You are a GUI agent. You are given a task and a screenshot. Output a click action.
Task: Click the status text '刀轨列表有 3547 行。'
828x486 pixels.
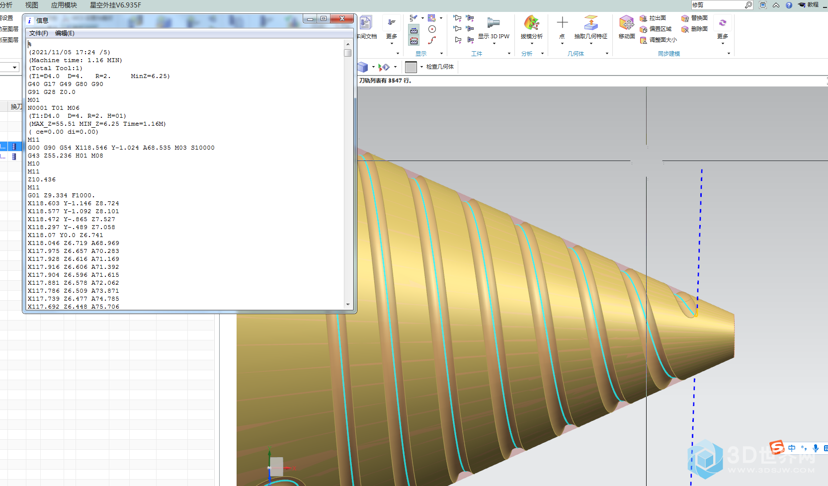point(386,81)
